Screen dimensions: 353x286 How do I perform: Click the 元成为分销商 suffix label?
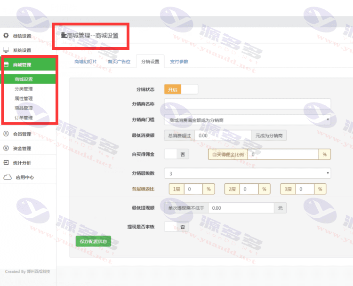point(269,135)
